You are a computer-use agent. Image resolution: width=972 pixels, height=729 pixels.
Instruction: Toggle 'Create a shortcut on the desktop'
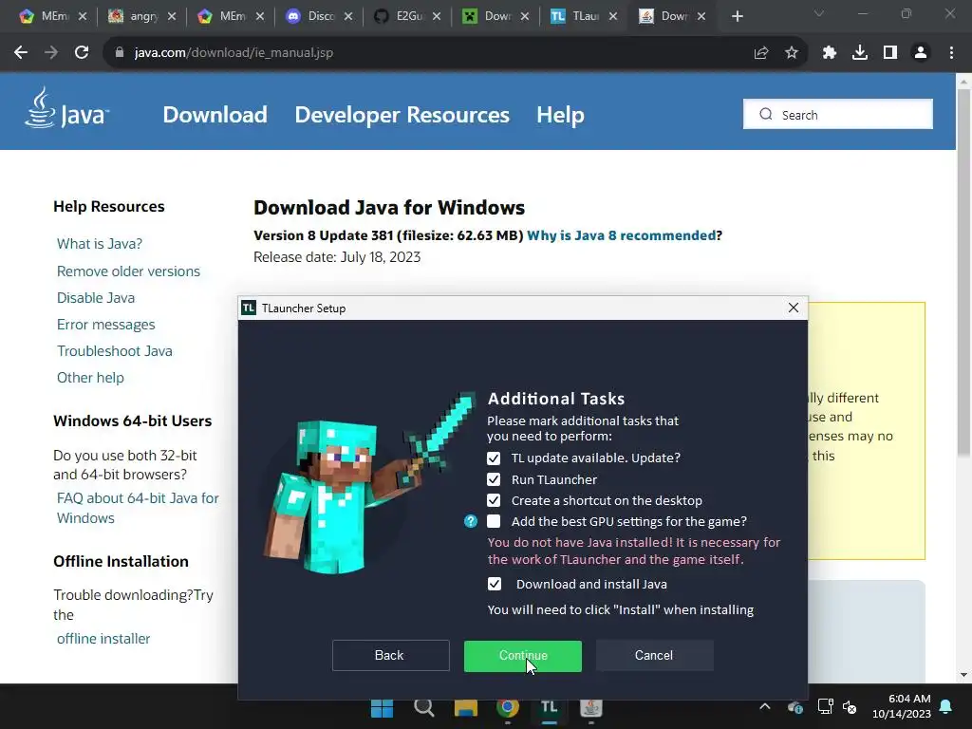494,500
